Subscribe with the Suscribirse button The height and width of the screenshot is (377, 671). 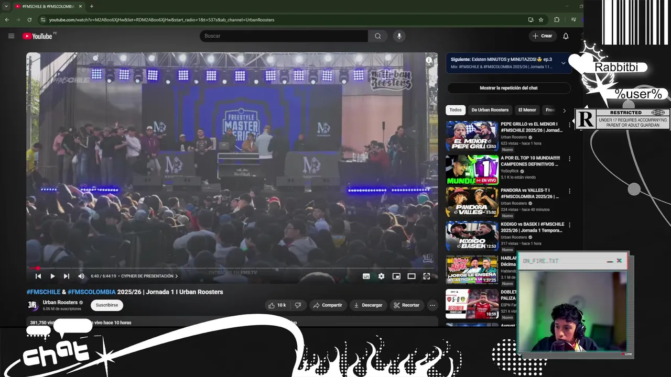click(107, 305)
